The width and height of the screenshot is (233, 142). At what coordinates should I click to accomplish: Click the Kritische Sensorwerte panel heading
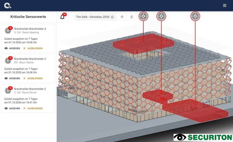(x=28, y=17)
